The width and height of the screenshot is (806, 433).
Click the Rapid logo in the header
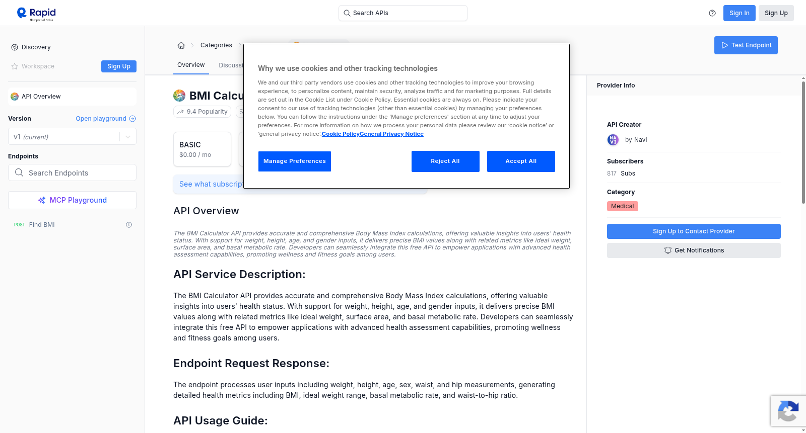36,14
